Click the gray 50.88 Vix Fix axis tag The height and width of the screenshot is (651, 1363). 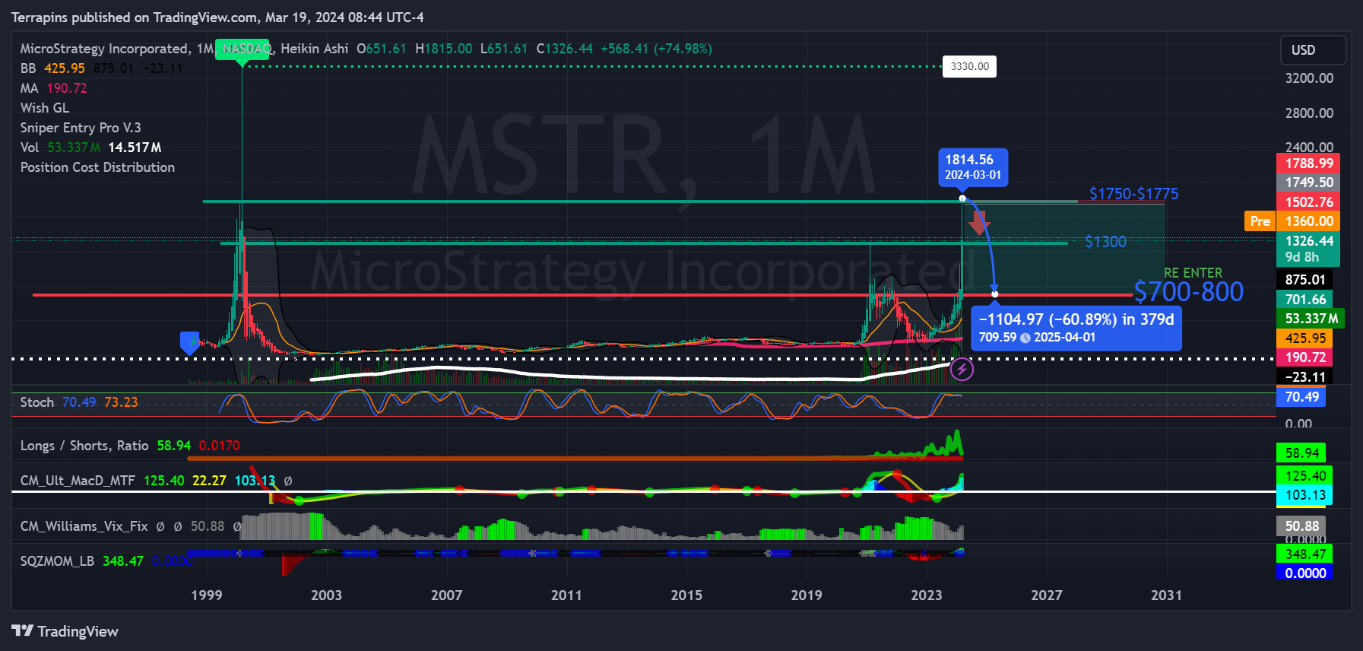tap(1301, 526)
